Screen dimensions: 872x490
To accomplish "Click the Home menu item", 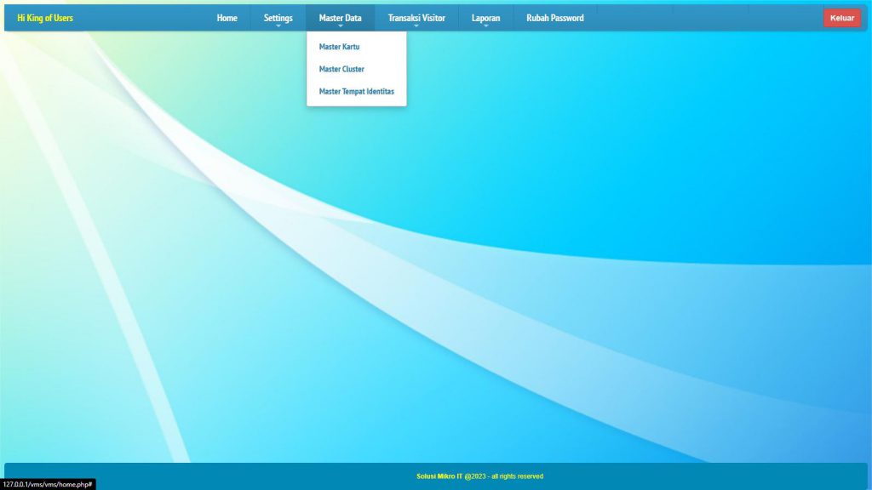I will click(227, 18).
